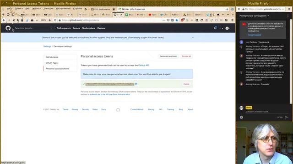
Task: Open Training footer link
Action: (170, 109)
